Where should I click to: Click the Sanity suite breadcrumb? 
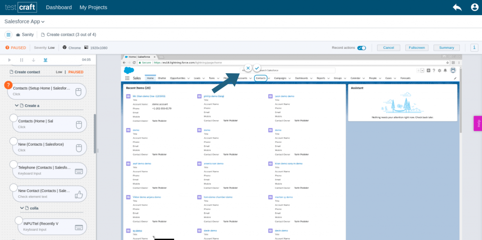pyautogui.click(x=25, y=35)
